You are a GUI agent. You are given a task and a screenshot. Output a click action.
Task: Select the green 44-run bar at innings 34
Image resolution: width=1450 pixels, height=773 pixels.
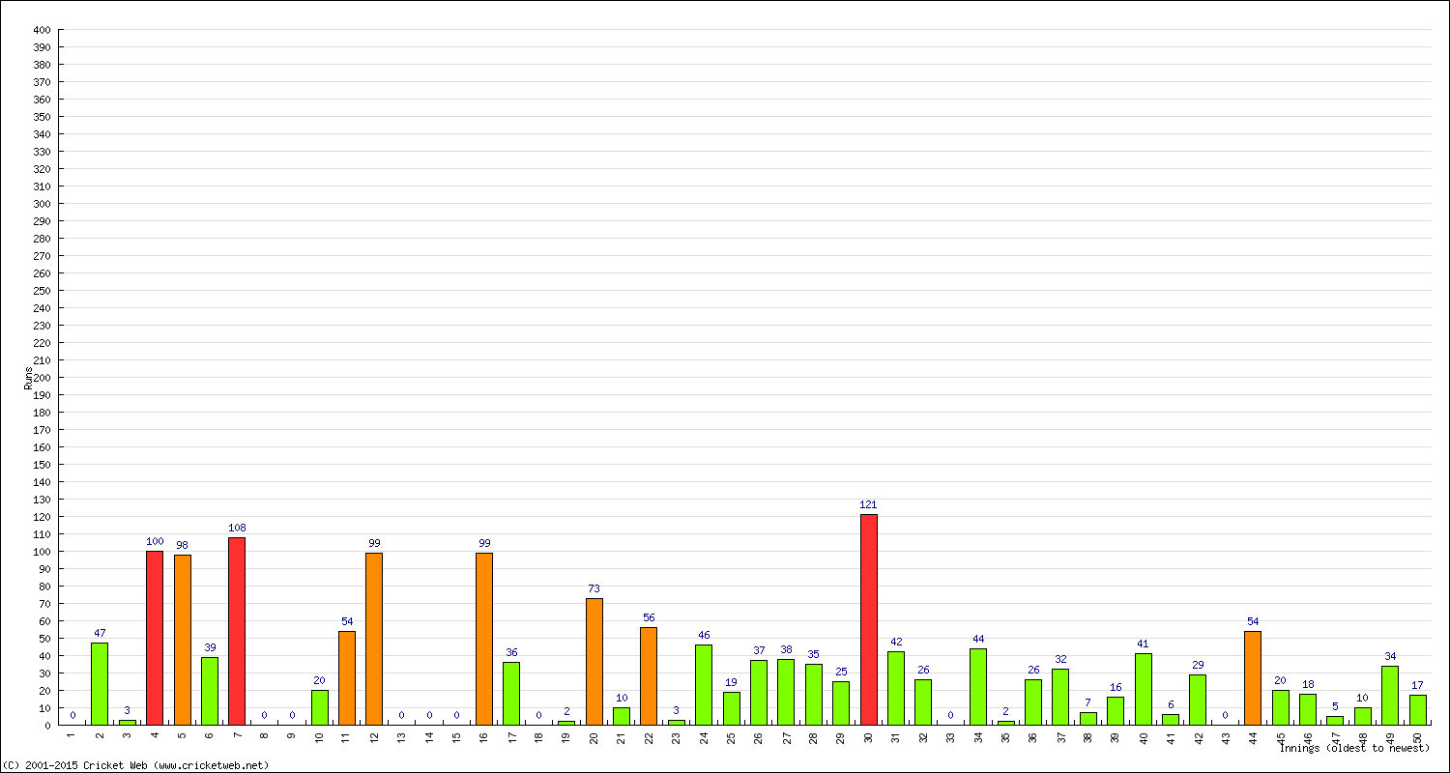pos(978,687)
